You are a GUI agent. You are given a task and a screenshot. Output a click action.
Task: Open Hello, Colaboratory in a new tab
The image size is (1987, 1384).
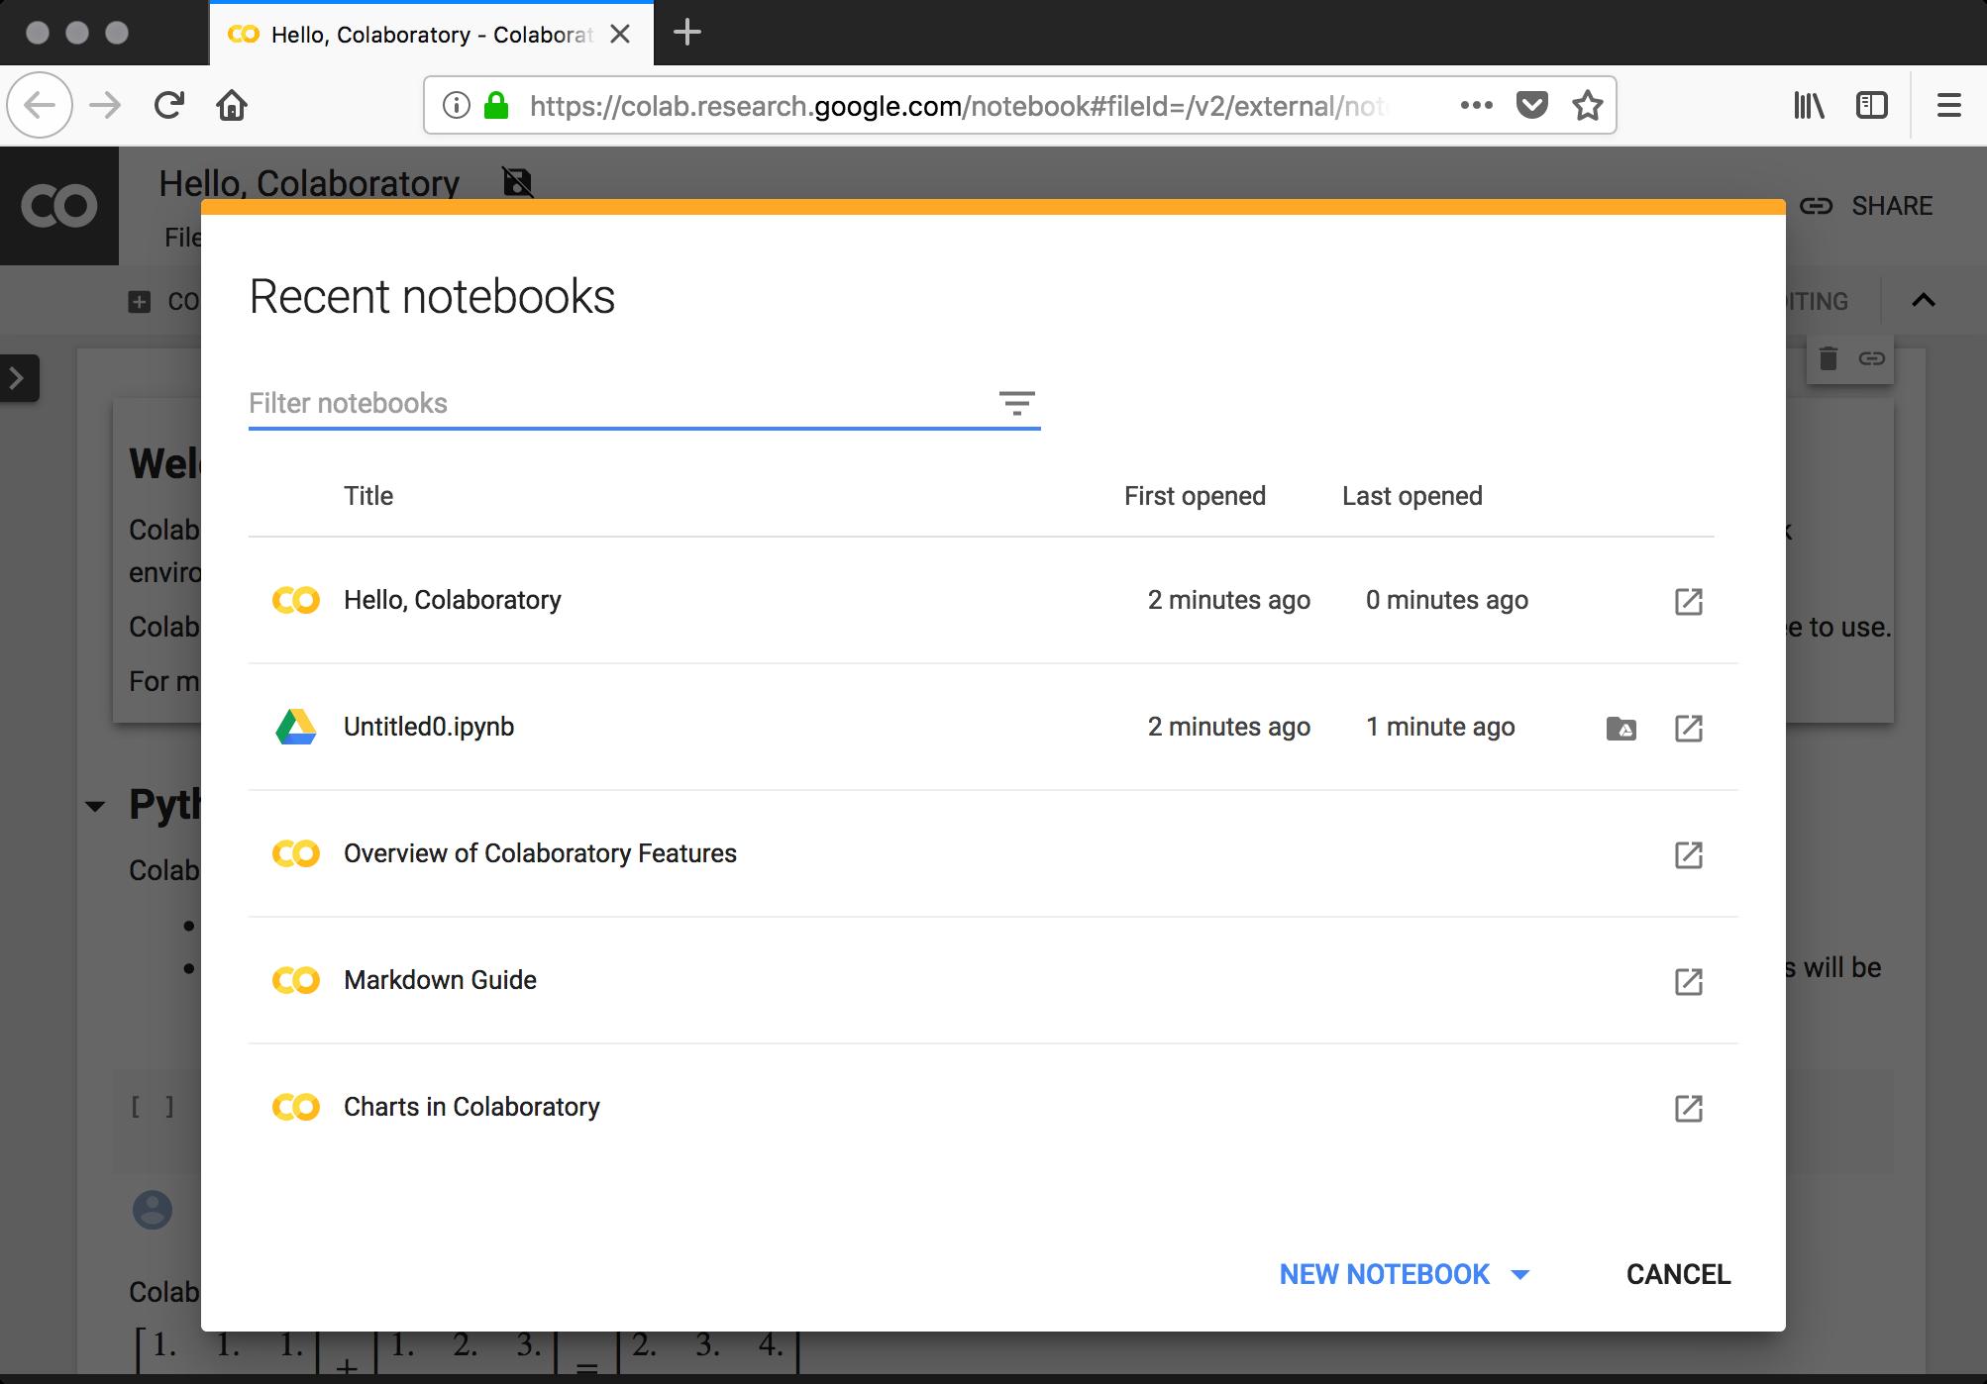pos(1688,601)
